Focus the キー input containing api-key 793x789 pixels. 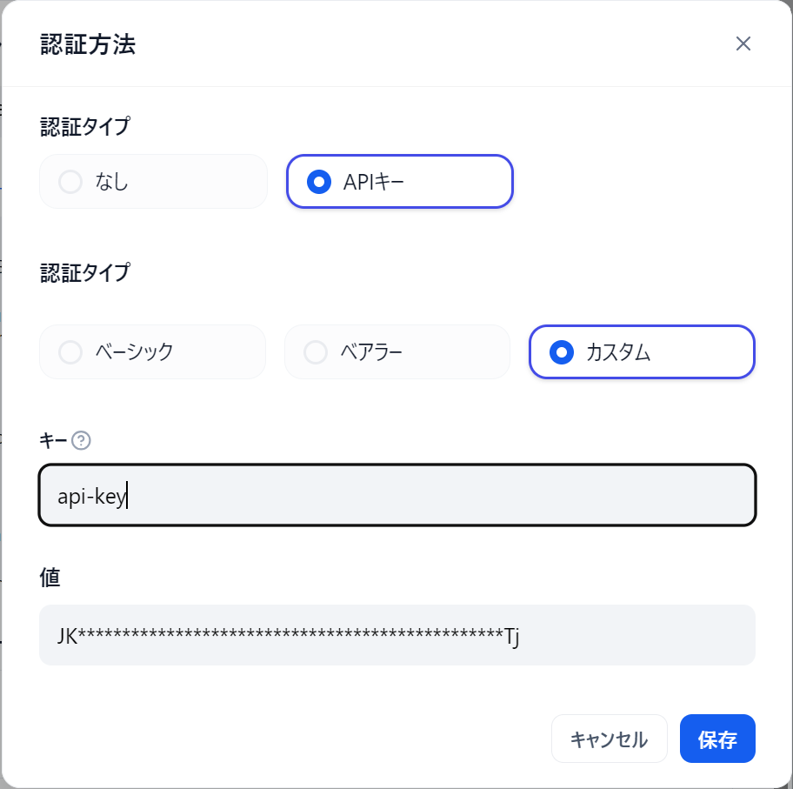(x=397, y=495)
